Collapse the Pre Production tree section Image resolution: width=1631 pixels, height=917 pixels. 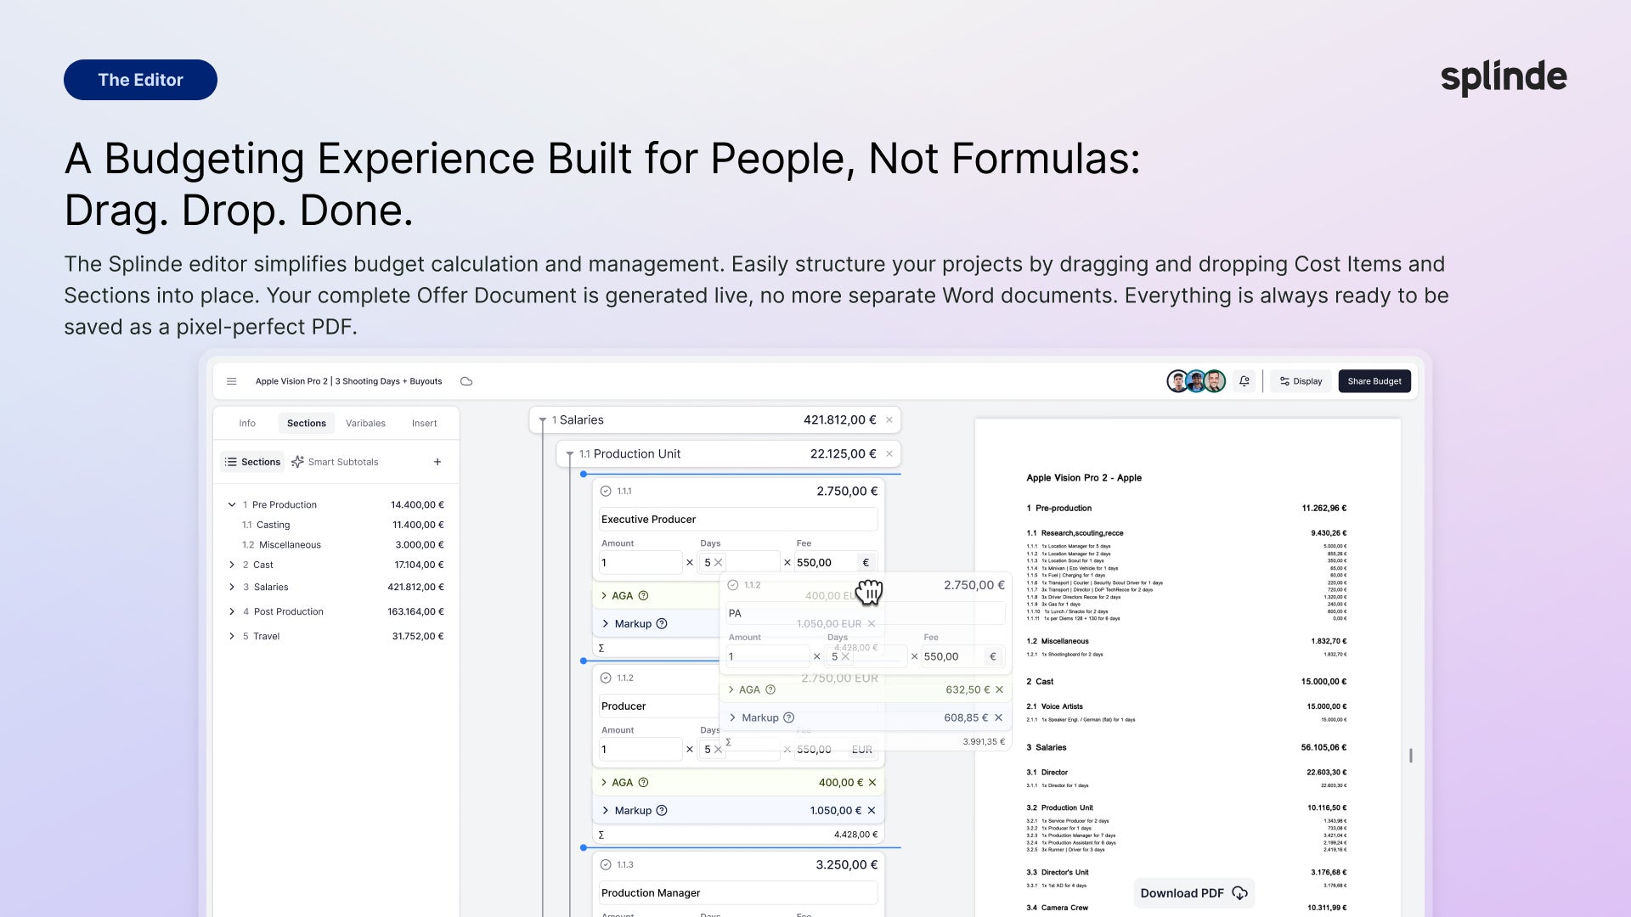[x=232, y=504]
